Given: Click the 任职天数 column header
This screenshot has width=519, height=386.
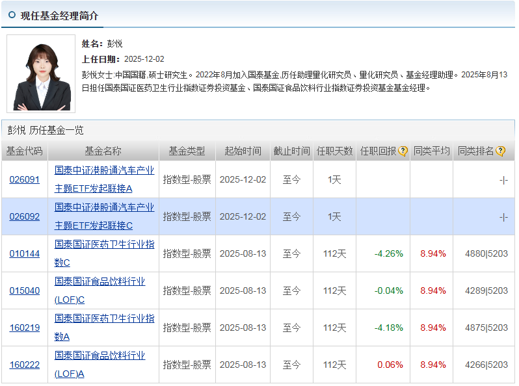Looking at the screenshot, I should (335, 151).
